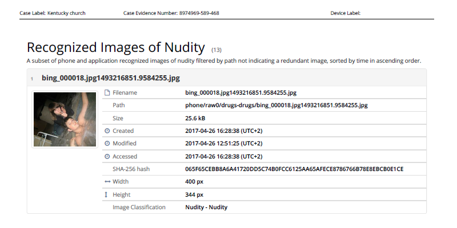This screenshot has height=228, width=457.
Task: Click the file icon beside Filename
Action: click(x=107, y=92)
